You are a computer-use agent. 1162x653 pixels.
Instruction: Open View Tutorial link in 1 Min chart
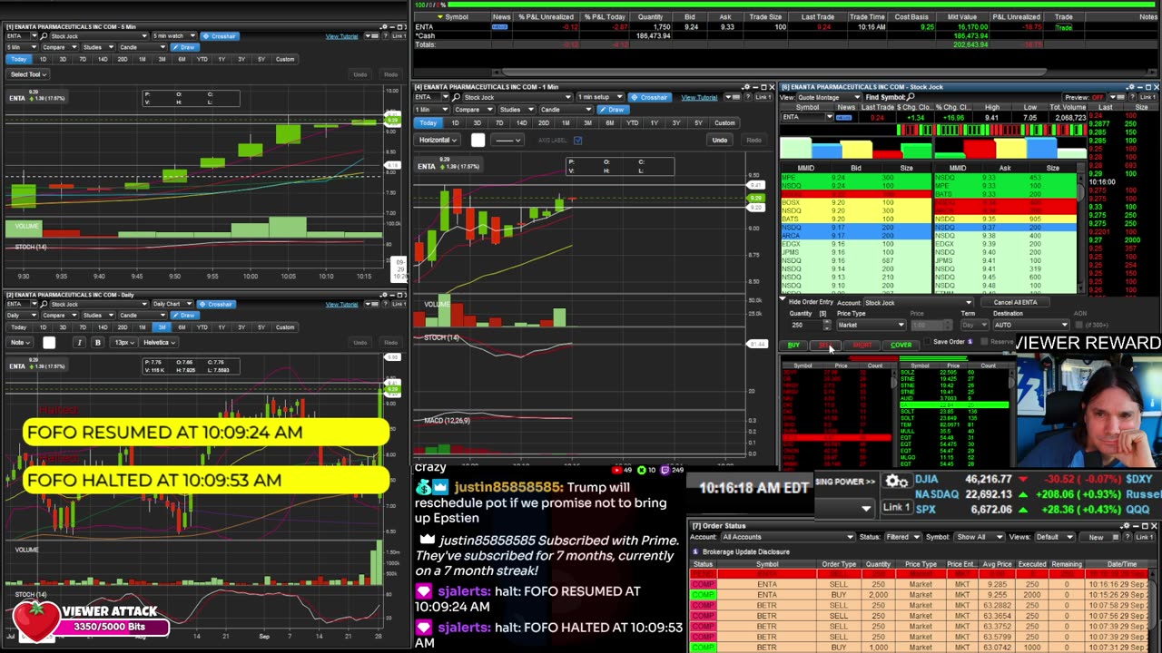(x=699, y=97)
